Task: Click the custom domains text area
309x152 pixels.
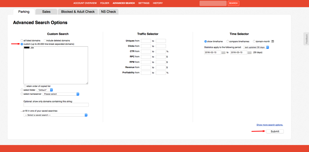Action: pos(56,65)
